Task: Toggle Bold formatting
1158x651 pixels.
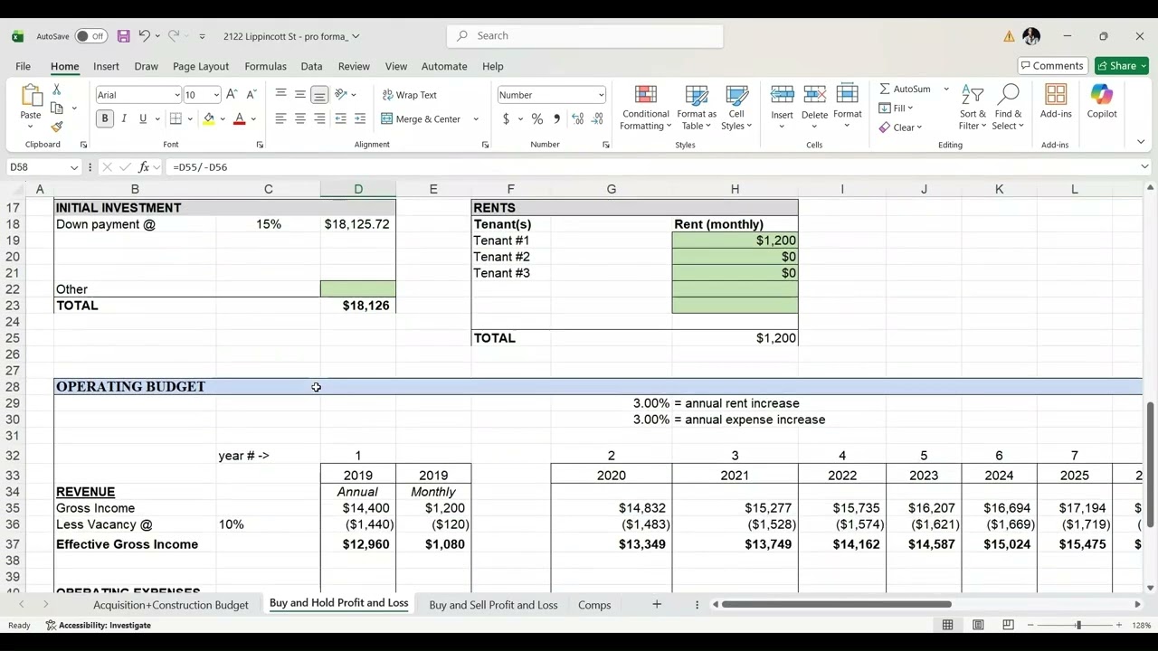Action: (105, 119)
